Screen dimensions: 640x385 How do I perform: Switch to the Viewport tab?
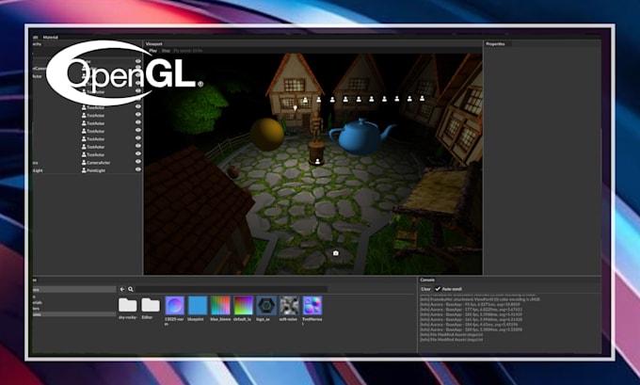(153, 43)
